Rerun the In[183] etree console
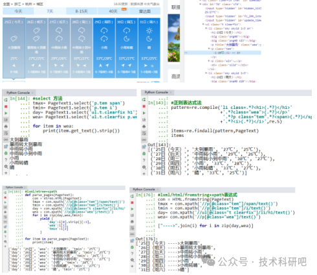This screenshot has height=275, width=317. coord(5,192)
